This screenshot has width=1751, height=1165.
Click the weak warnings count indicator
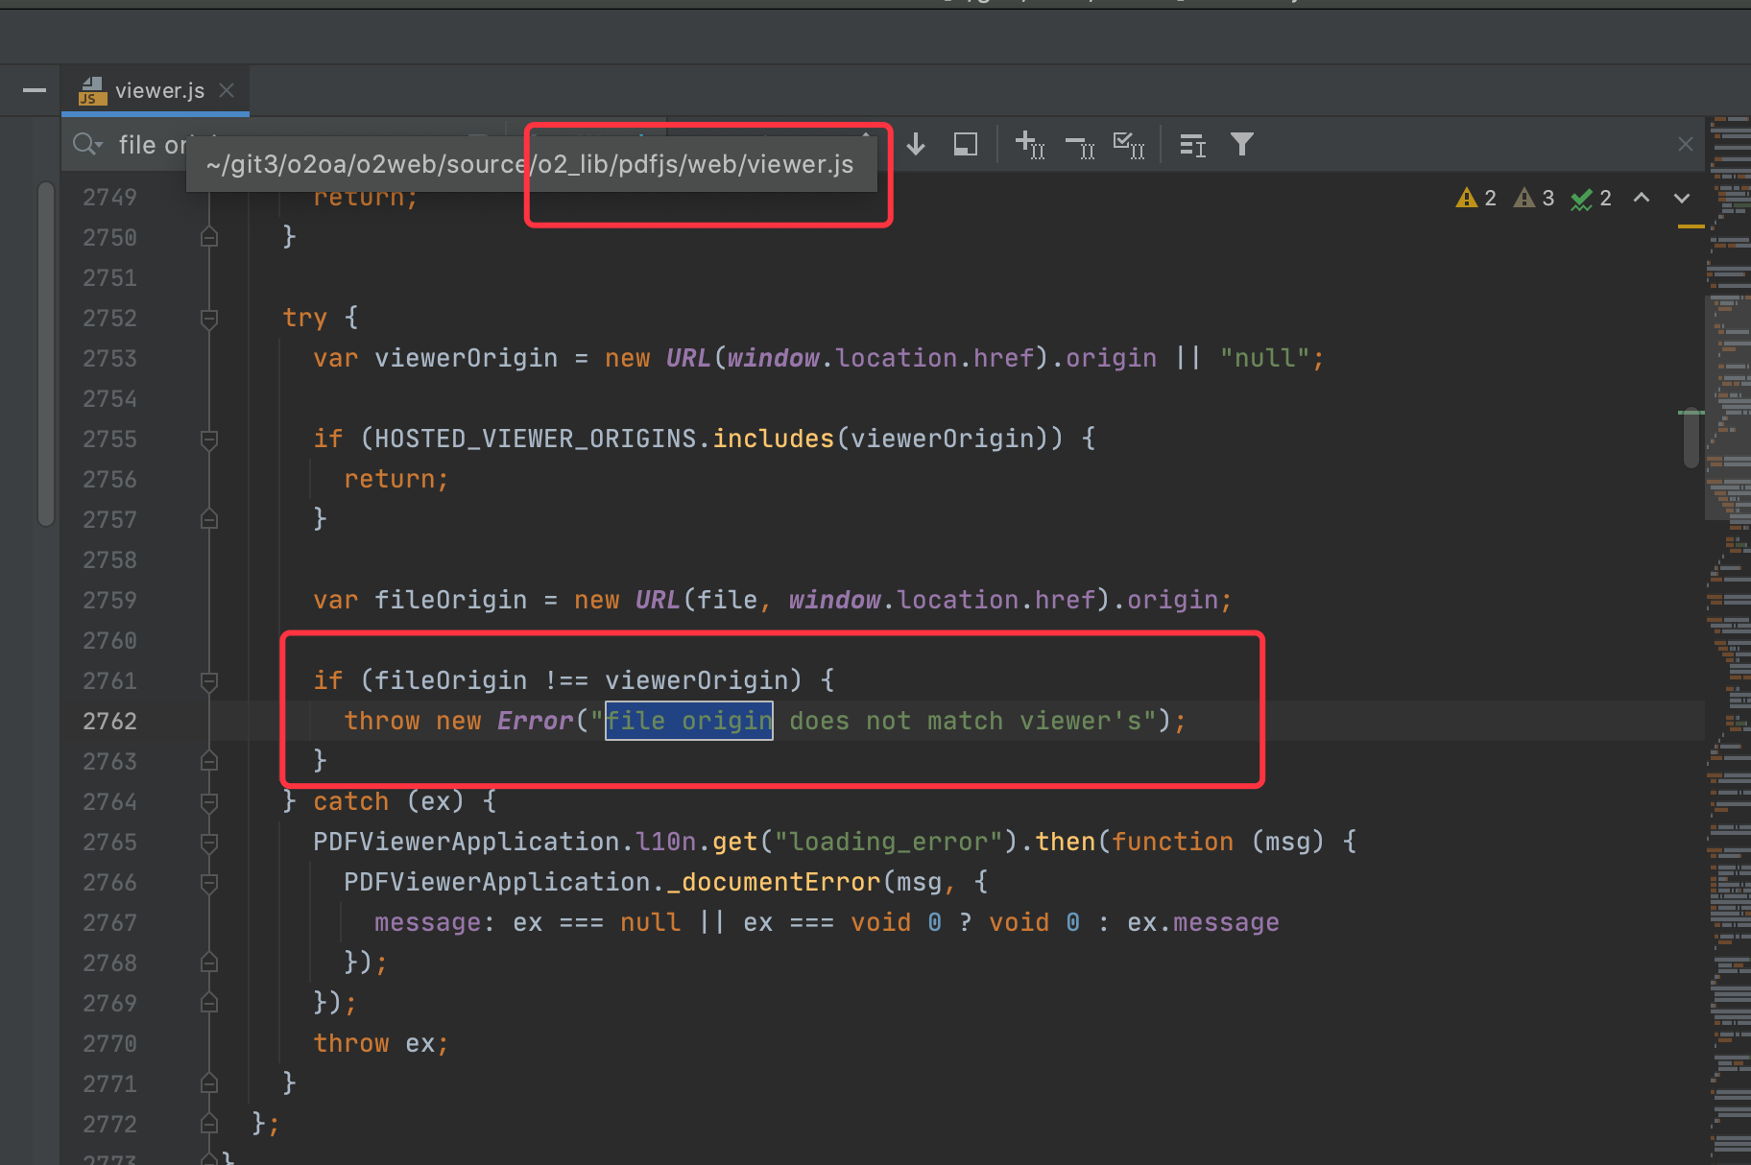tap(1534, 199)
